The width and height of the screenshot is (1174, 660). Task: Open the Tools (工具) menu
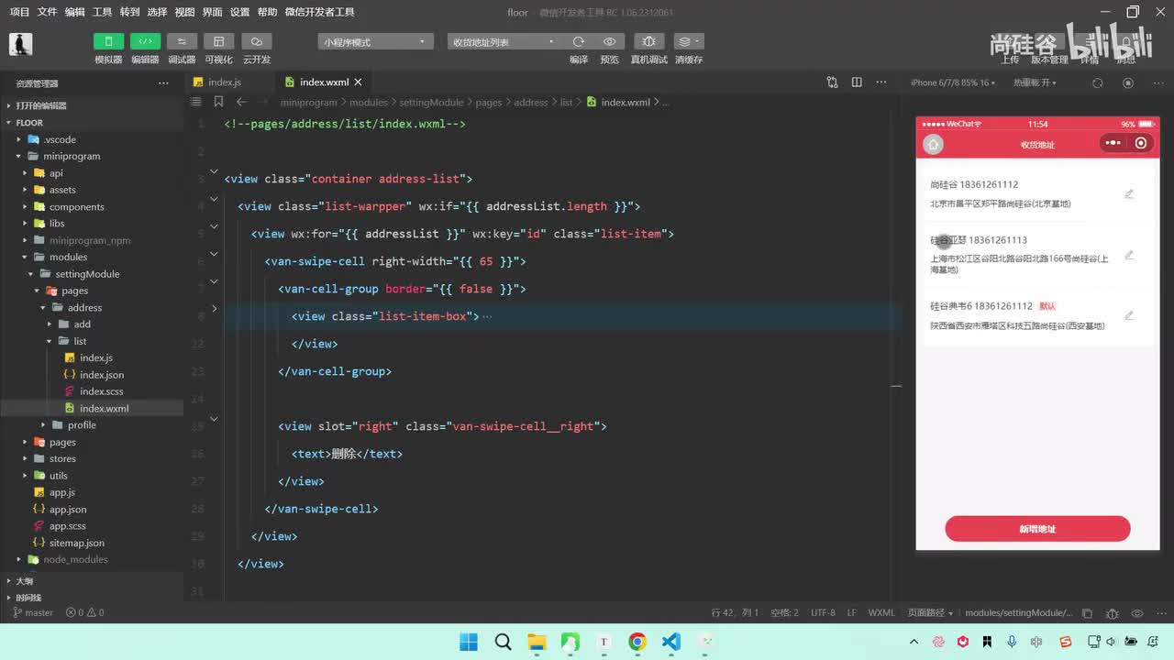click(102, 12)
